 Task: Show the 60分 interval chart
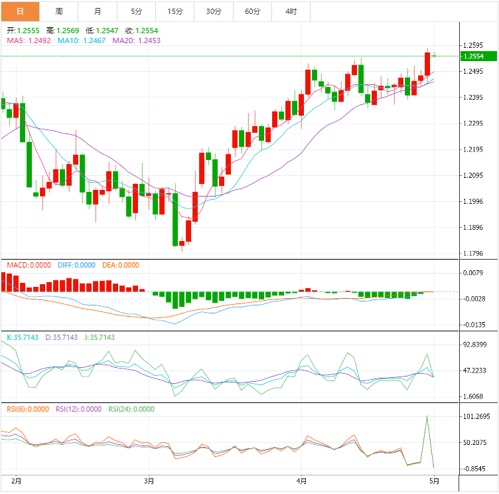tap(252, 11)
